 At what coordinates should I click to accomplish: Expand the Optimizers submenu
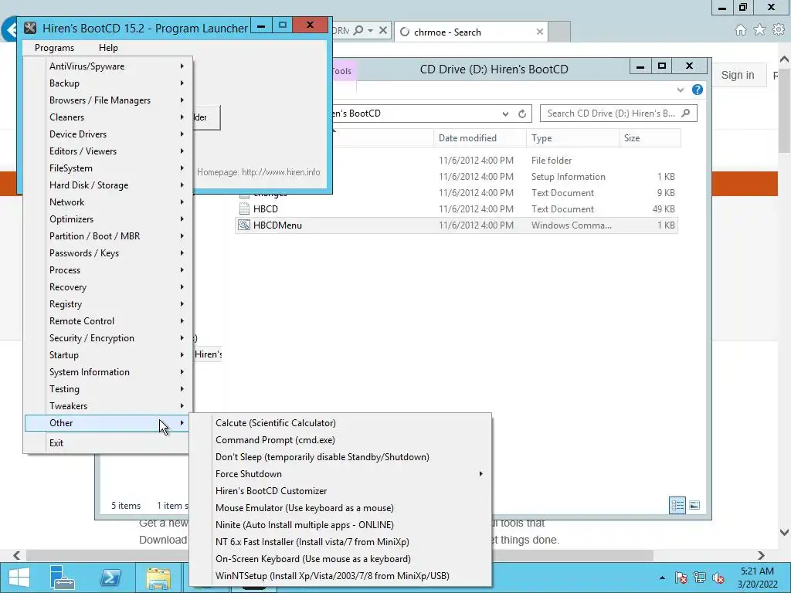tap(107, 219)
